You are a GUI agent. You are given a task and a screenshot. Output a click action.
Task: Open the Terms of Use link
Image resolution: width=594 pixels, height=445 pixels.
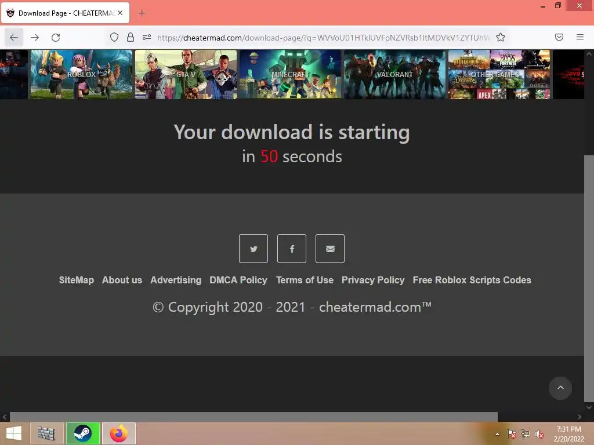click(305, 280)
